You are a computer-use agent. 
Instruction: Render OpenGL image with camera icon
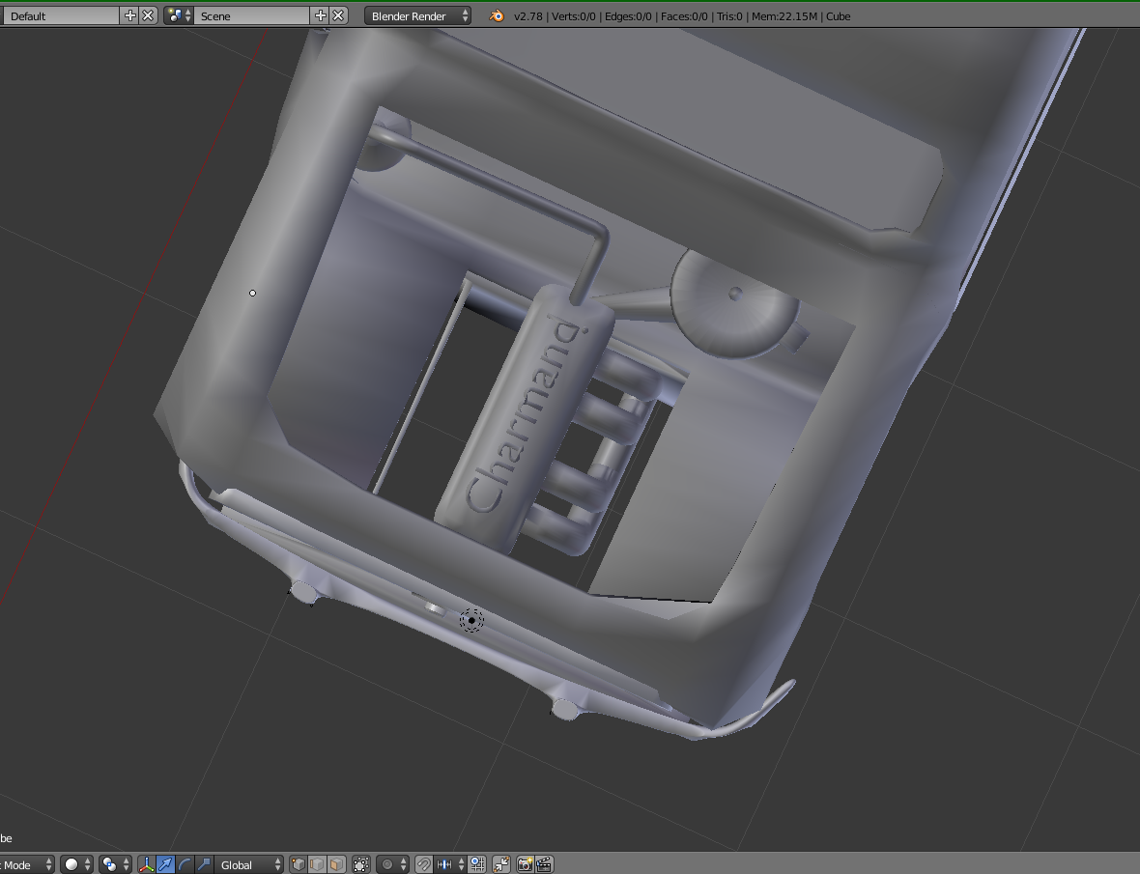[x=525, y=864]
